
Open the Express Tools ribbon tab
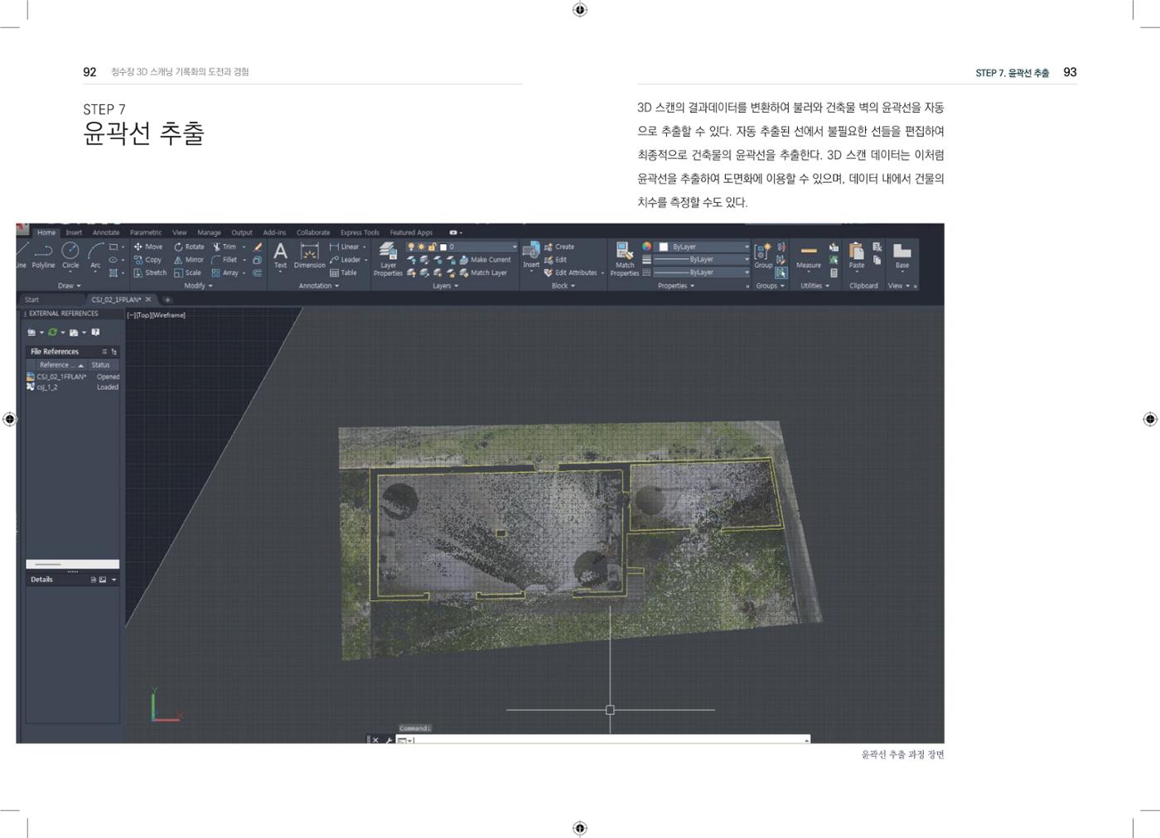coord(360,233)
